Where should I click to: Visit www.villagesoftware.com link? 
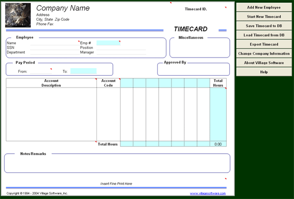[208, 193]
